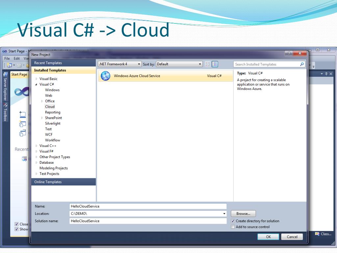
Task: Select the Windows Azure Cloud Service template name
Action: pyautogui.click(x=137, y=76)
